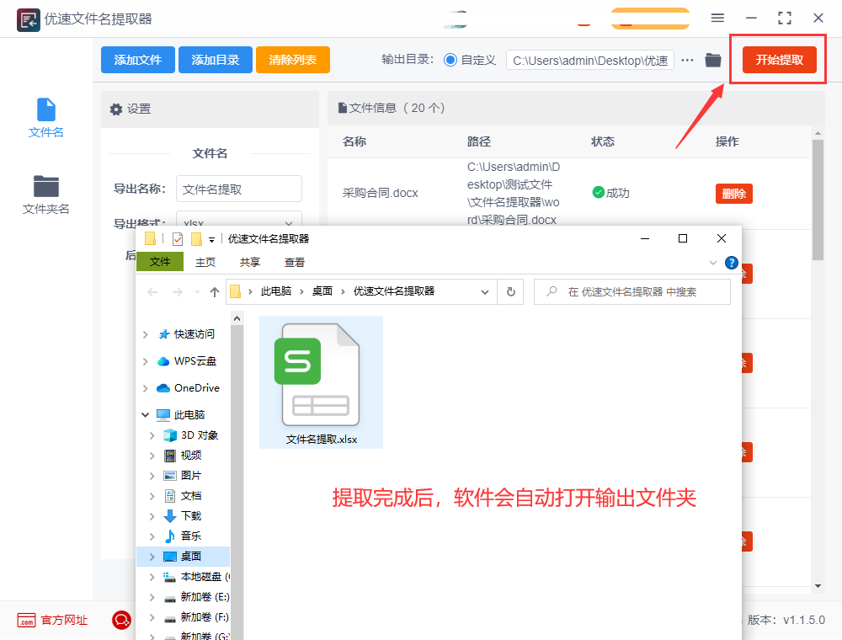The height and width of the screenshot is (640, 842).
Task: Expand 本地磁盘 tree node
Action: (x=152, y=577)
